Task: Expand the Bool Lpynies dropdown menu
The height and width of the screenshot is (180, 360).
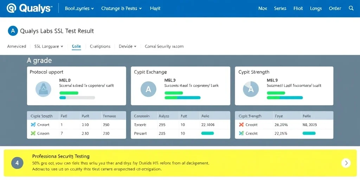Action: 79,8
